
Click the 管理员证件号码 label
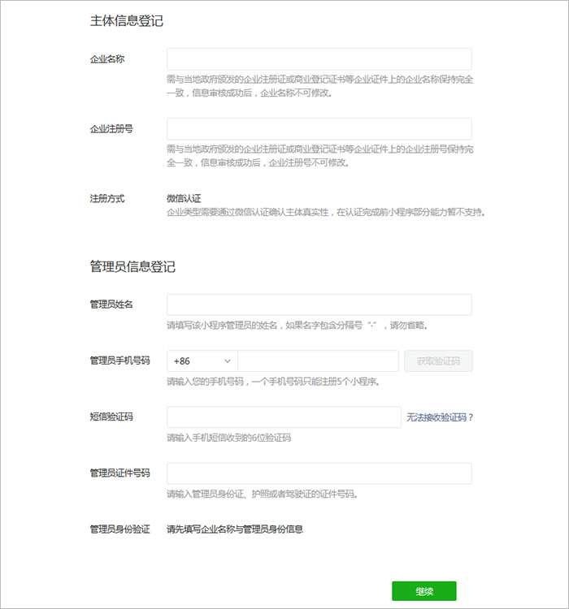click(119, 473)
